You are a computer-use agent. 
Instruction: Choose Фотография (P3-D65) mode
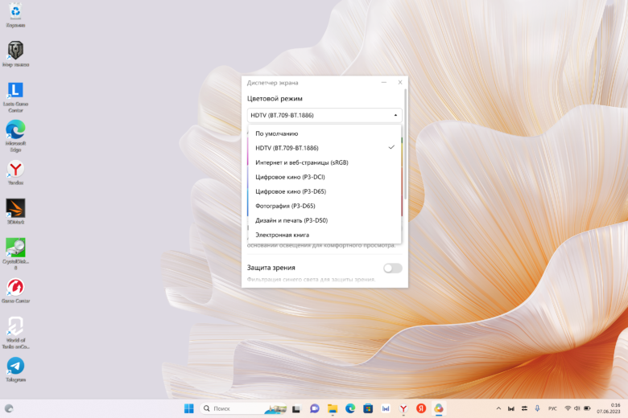point(324,206)
